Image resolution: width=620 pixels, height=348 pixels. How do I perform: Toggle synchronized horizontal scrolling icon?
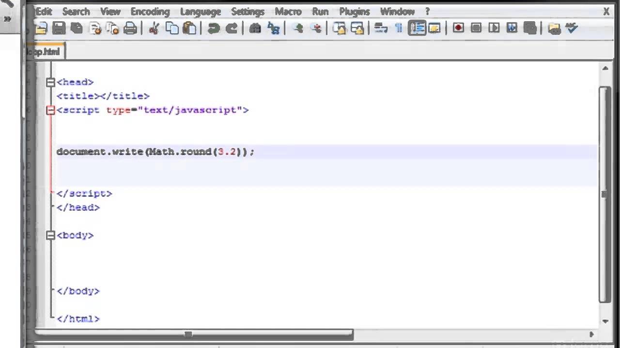coord(357,28)
